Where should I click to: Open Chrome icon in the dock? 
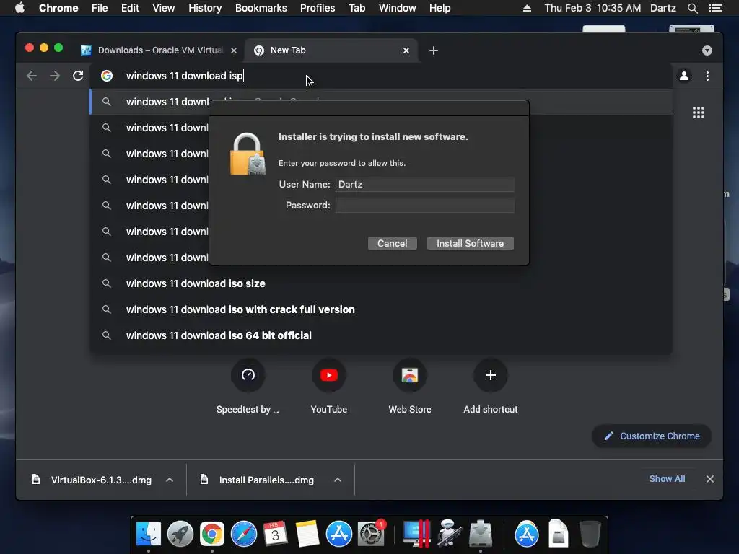tap(212, 535)
